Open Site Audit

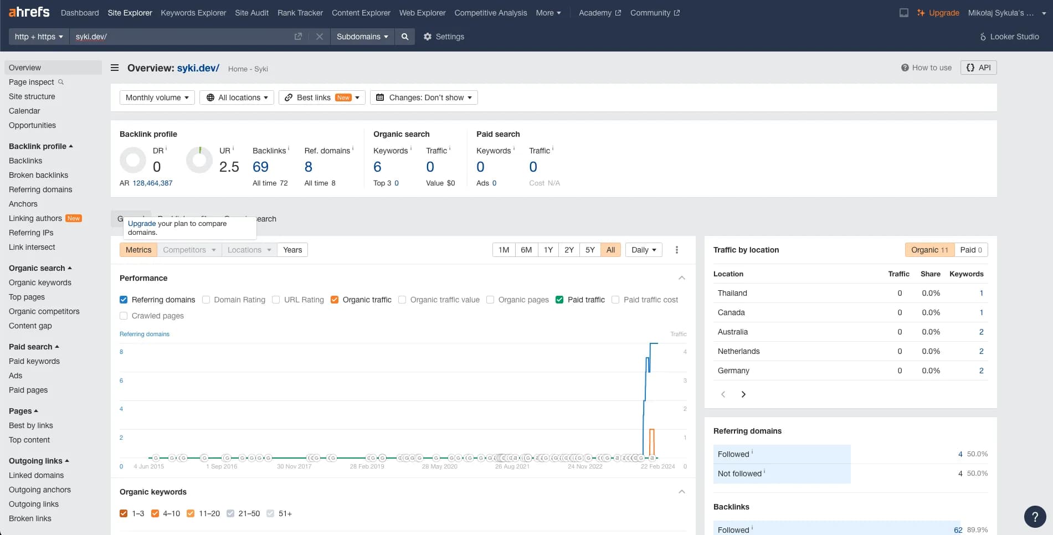[x=251, y=13]
